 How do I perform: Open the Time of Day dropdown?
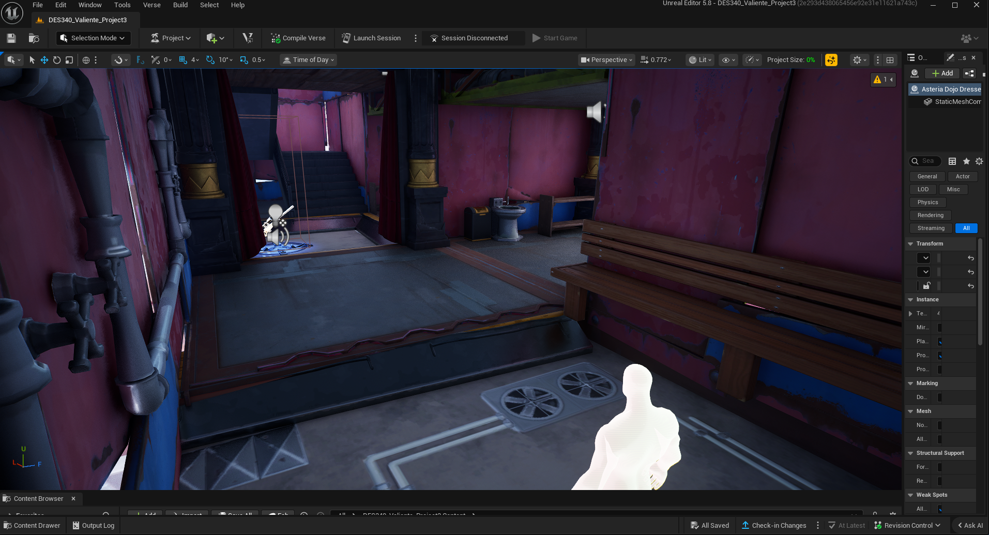308,60
